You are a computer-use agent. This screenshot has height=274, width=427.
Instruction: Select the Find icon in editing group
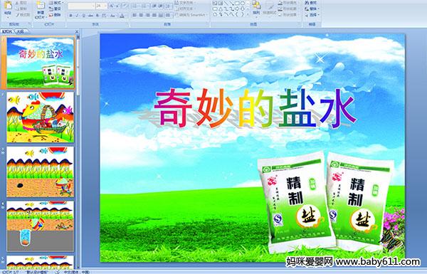coord(311,2)
